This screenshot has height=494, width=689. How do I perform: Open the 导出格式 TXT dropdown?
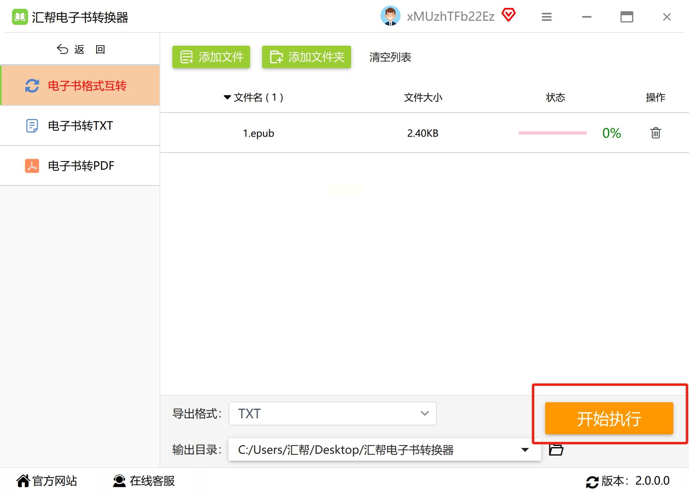click(x=332, y=413)
